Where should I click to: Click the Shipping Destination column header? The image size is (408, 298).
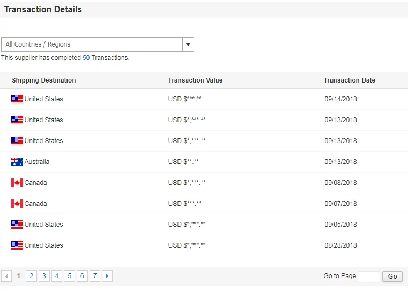(44, 80)
